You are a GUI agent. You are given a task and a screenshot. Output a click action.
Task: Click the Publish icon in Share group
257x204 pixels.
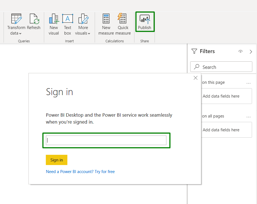pos(145,19)
